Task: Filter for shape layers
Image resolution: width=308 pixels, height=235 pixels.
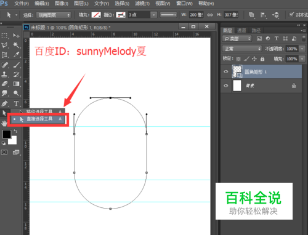Action: pyautogui.click(x=285, y=38)
